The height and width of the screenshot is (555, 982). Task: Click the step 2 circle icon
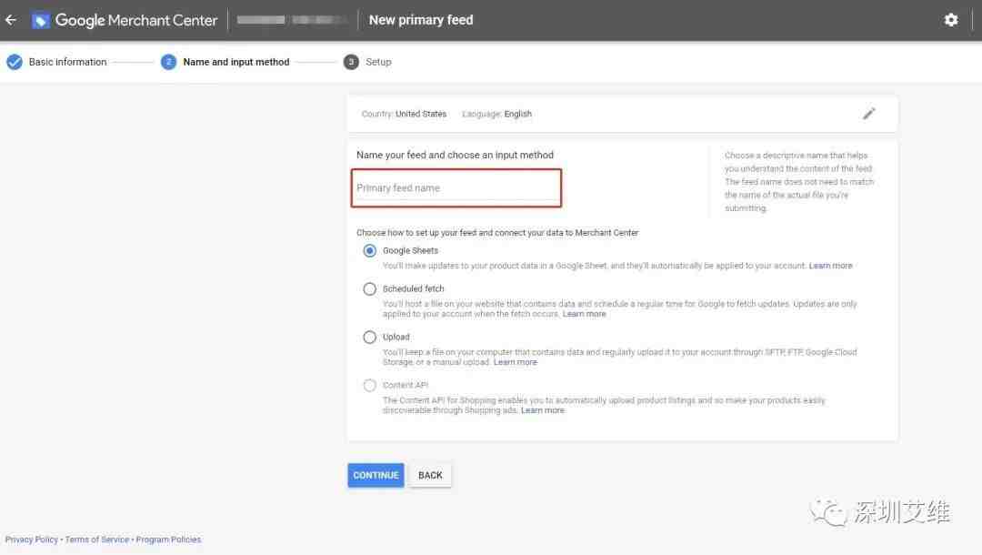pyautogui.click(x=168, y=62)
